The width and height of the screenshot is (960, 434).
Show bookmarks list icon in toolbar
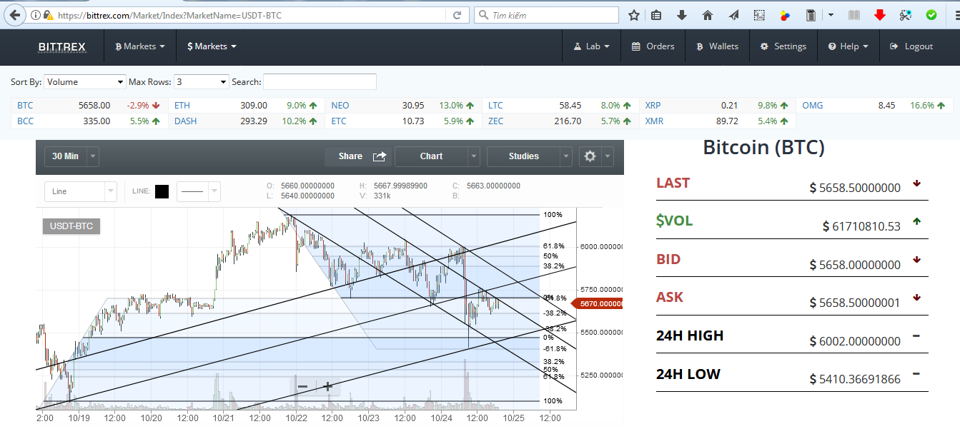656,15
